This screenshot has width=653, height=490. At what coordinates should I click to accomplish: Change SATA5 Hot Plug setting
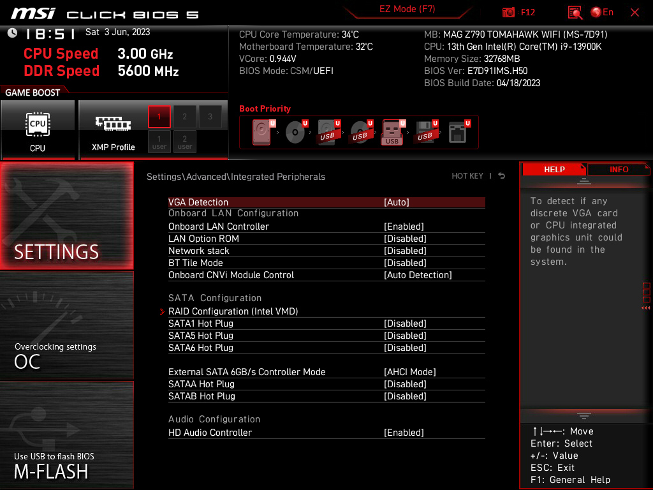pyautogui.click(x=326, y=336)
